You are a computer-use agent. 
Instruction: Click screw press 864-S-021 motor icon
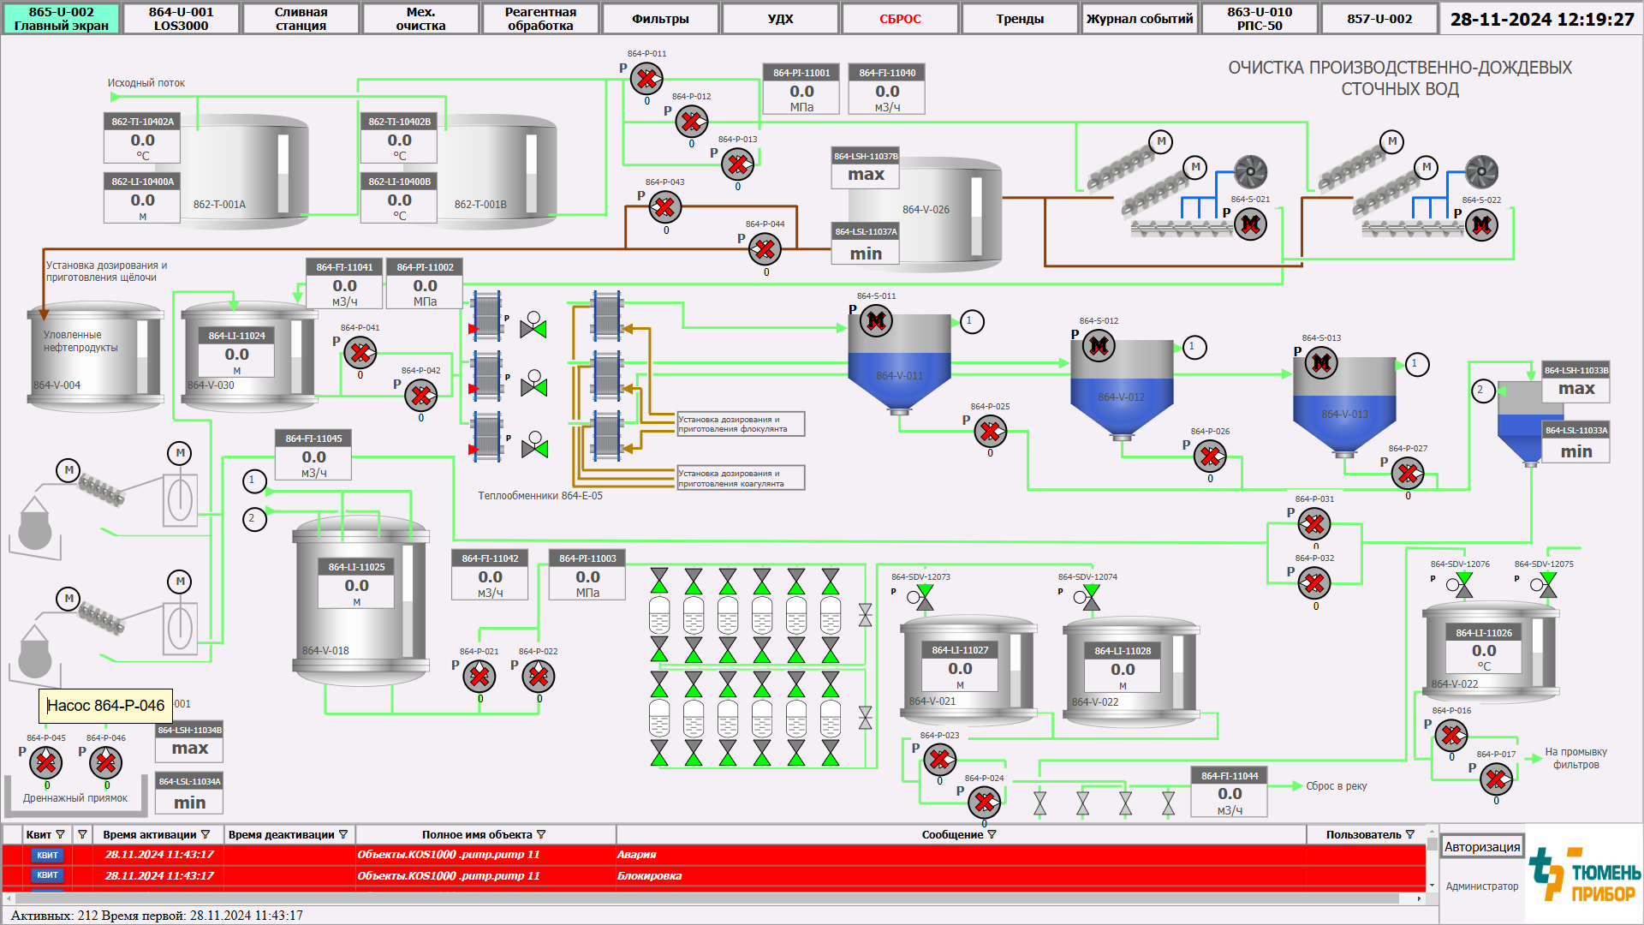coord(1250,224)
